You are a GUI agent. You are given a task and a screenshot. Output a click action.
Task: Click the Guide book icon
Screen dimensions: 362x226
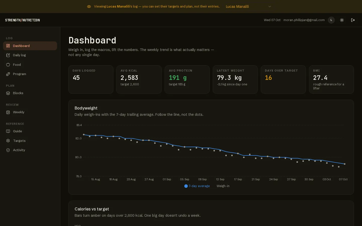point(8,131)
